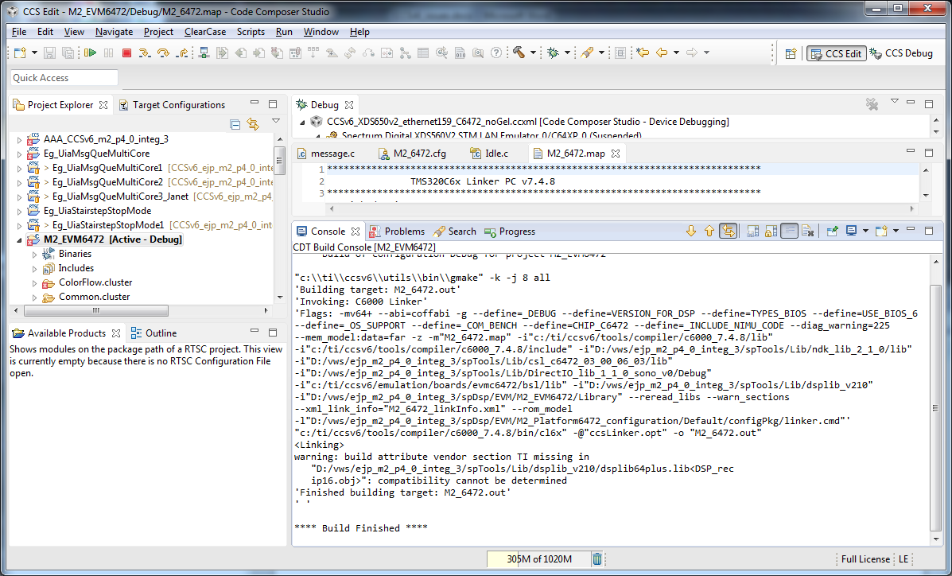Image resolution: width=952 pixels, height=576 pixels.
Task: Select the Eg_UiaMsgQueMultiCore project
Action: click(96, 153)
